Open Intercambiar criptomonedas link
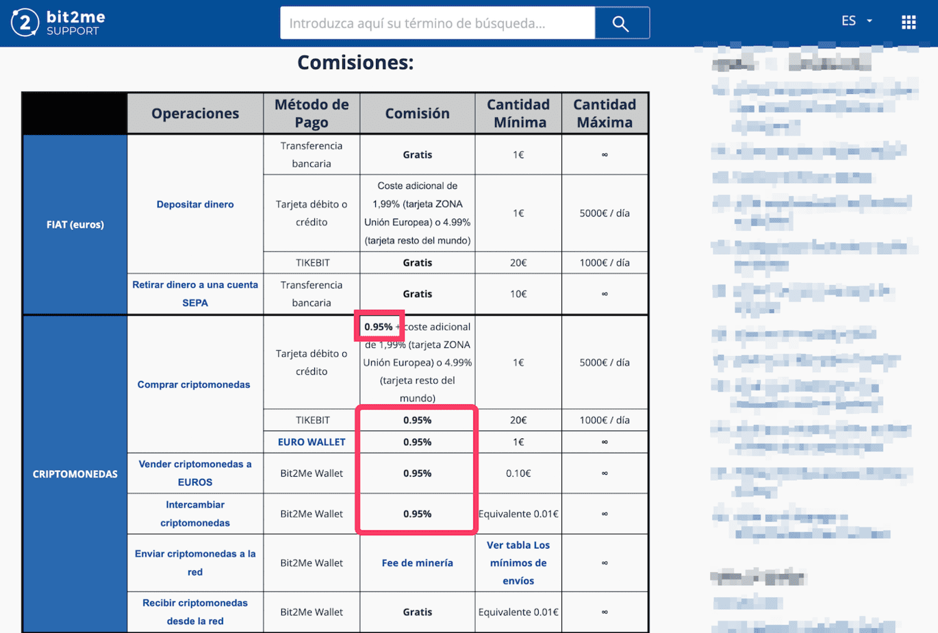The height and width of the screenshot is (633, 938). (195, 514)
